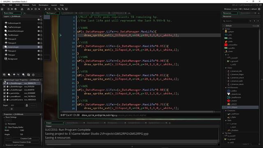Hide the TopParticleLayer layer
263x148 pixels.
[39, 27]
